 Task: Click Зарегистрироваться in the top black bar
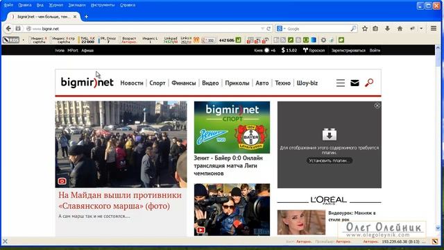[x=348, y=51]
